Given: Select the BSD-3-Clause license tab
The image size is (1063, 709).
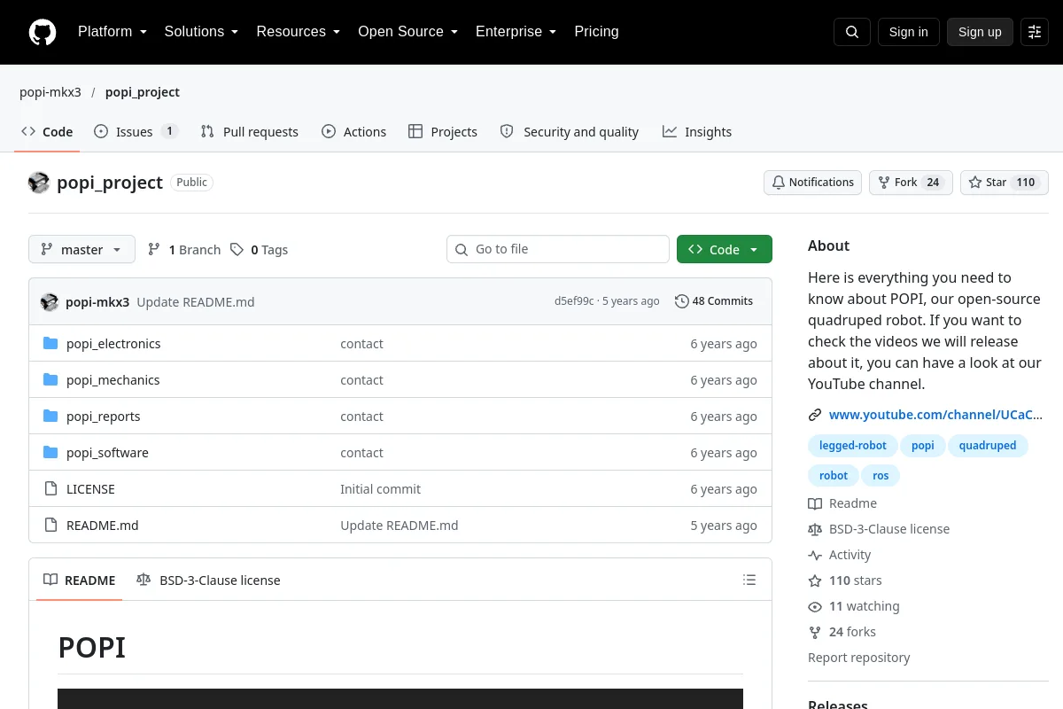Looking at the screenshot, I should pyautogui.click(x=208, y=580).
